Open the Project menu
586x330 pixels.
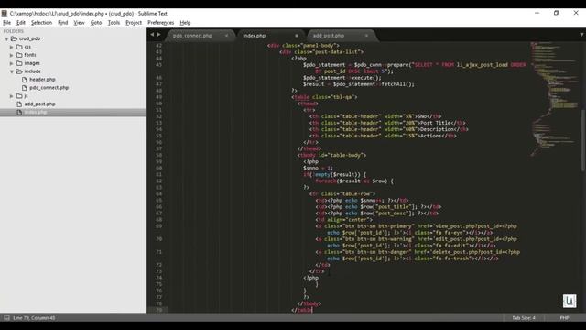pos(134,22)
